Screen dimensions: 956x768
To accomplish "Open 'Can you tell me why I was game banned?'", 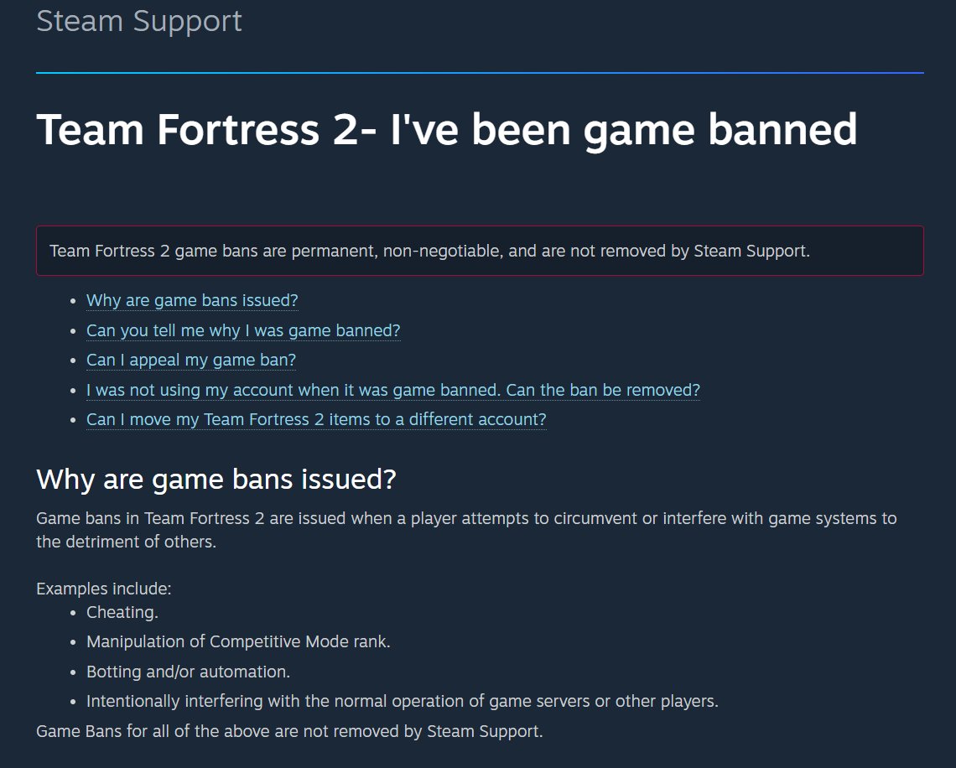I will tap(243, 330).
